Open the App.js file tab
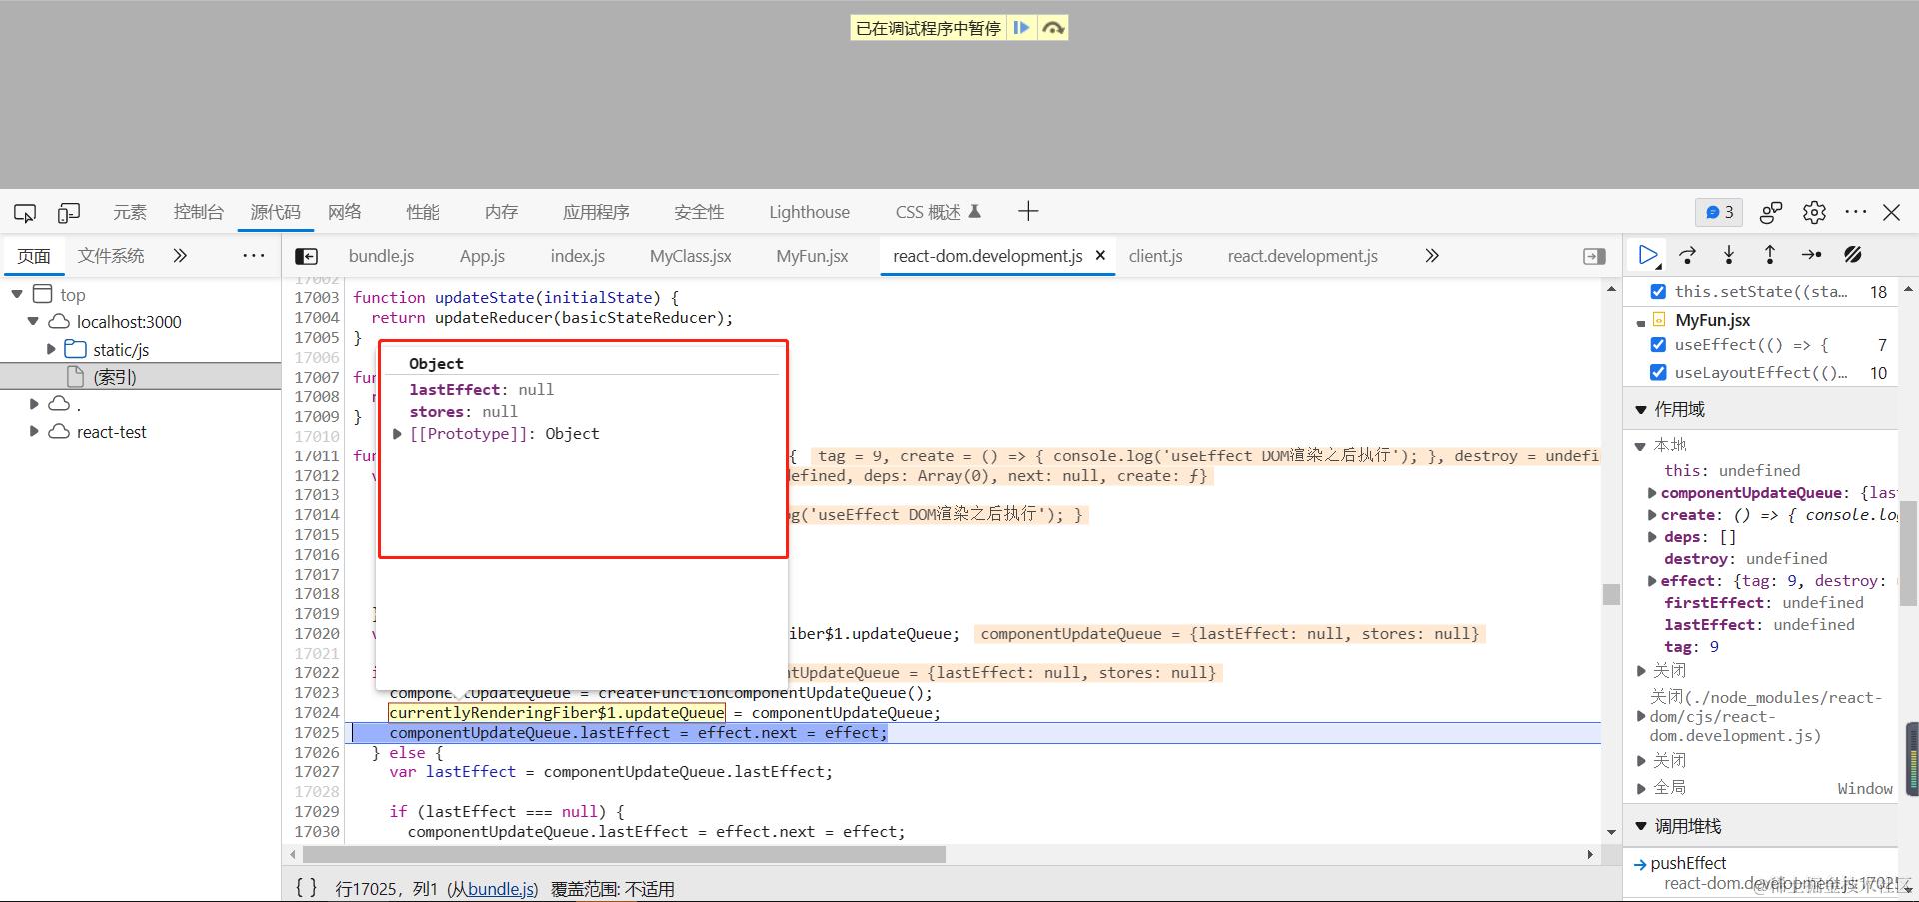 tap(482, 256)
